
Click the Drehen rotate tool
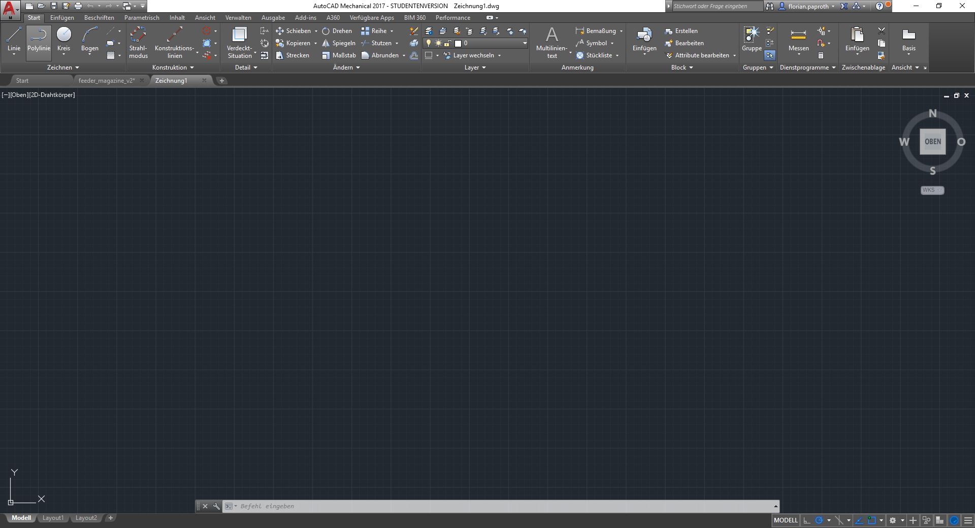point(337,31)
